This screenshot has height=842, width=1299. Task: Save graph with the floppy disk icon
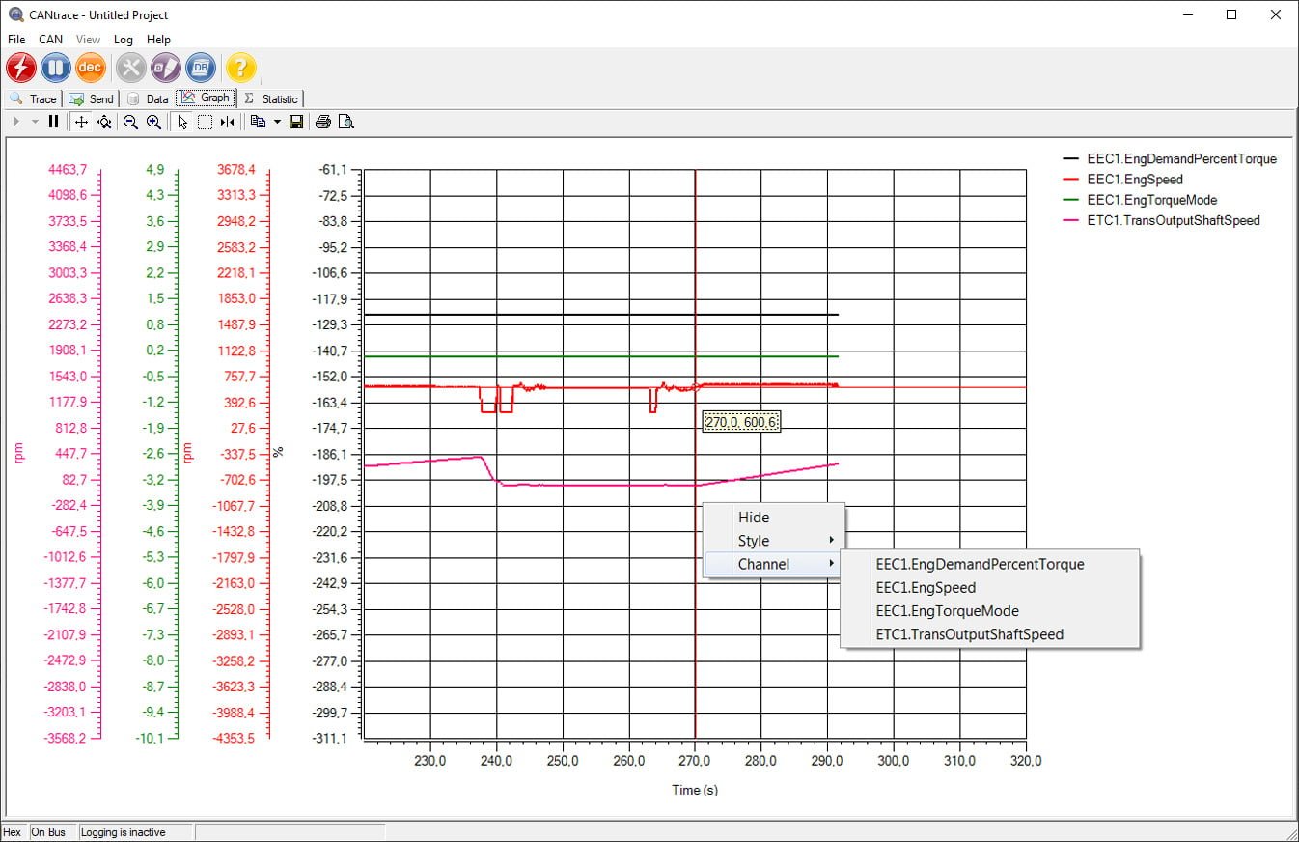tap(296, 122)
